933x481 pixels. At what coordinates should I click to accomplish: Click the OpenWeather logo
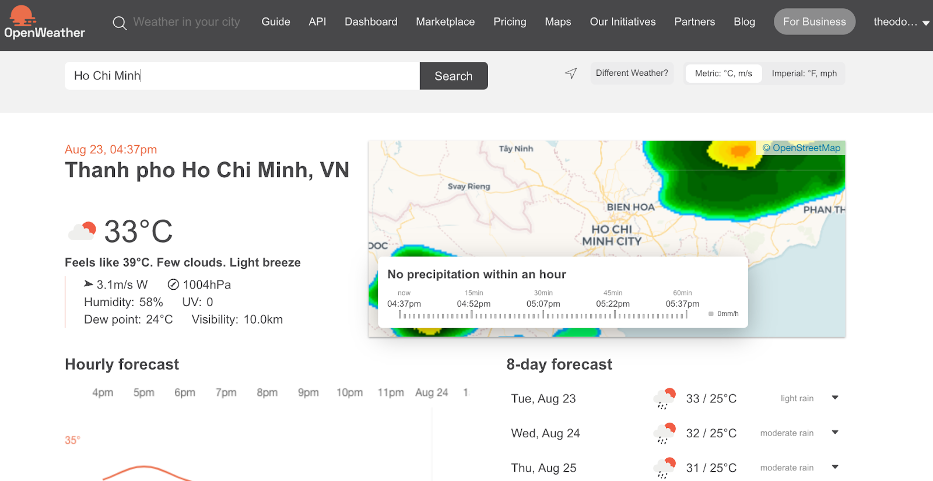click(44, 23)
